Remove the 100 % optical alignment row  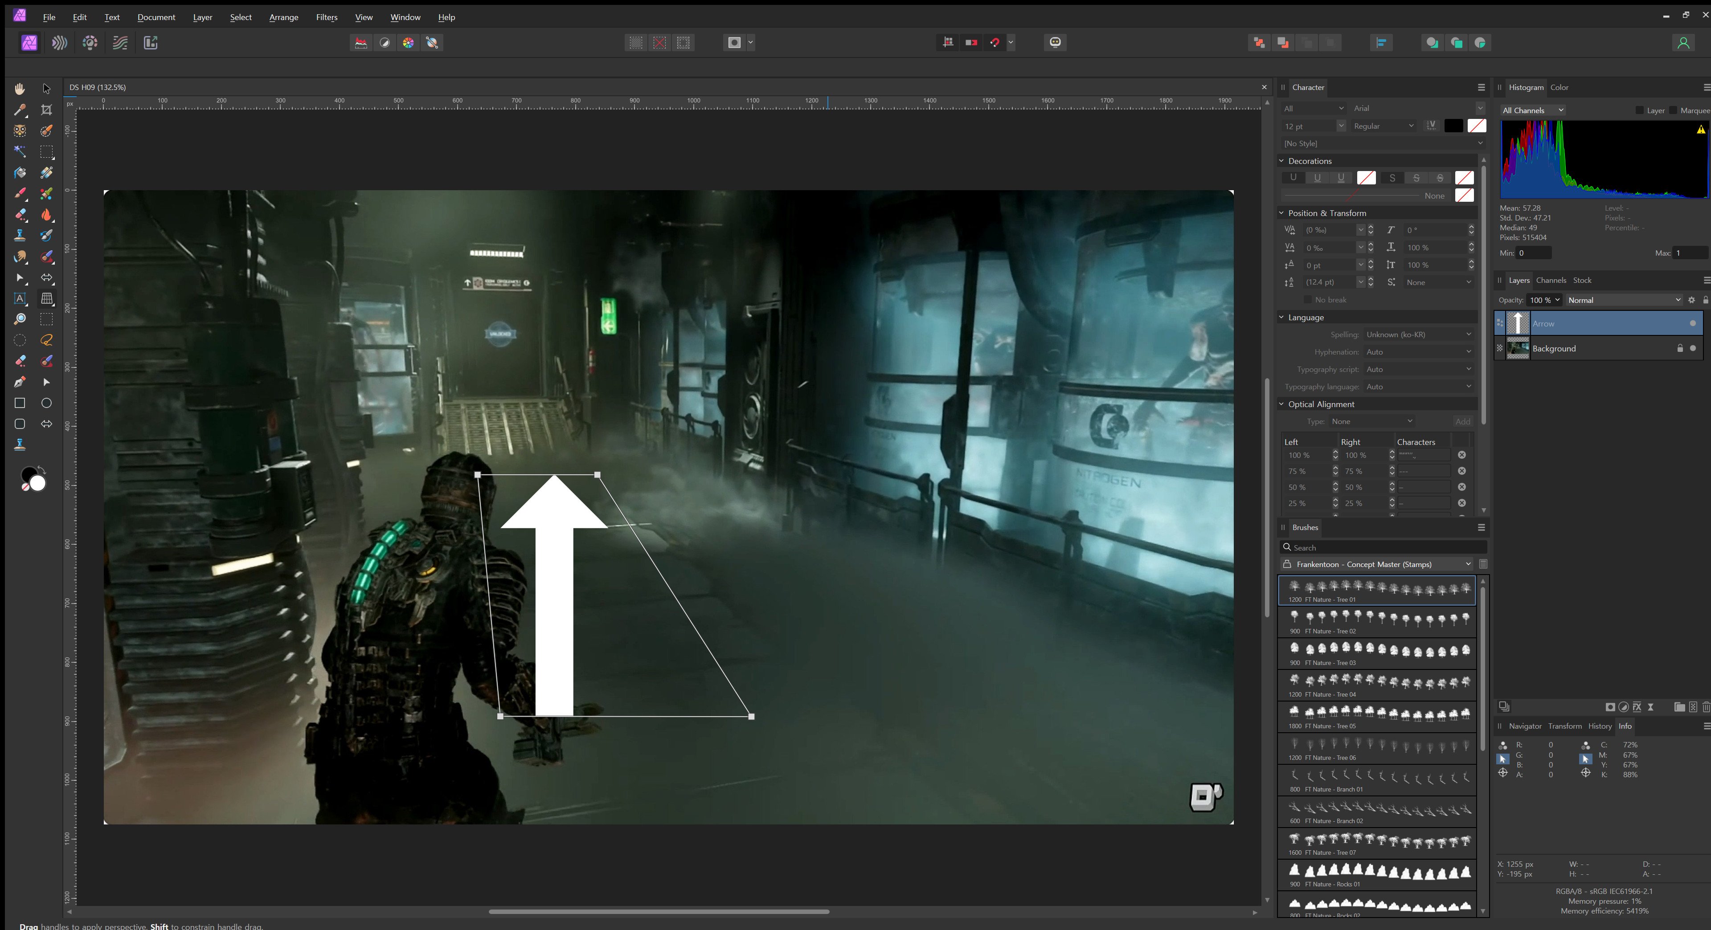(1462, 455)
